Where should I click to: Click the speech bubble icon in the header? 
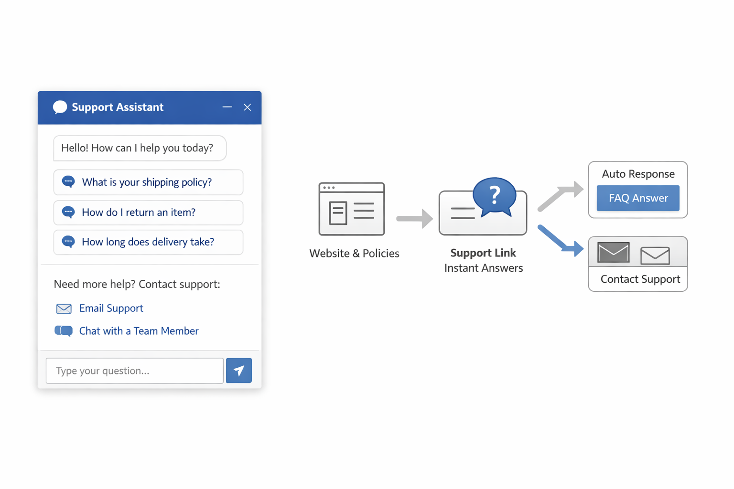point(60,107)
